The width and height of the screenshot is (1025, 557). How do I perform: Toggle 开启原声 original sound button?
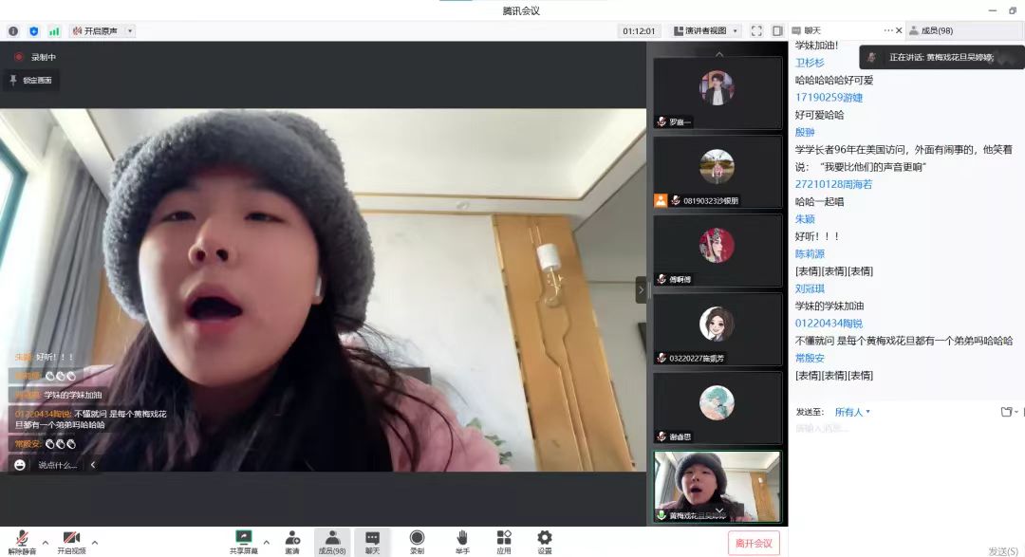101,31
